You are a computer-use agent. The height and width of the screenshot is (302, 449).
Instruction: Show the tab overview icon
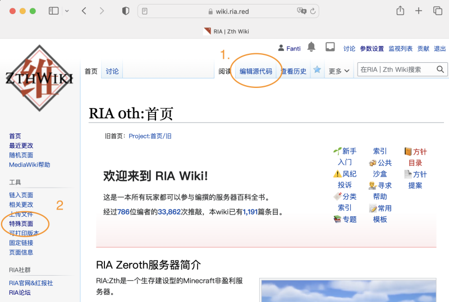point(438,11)
